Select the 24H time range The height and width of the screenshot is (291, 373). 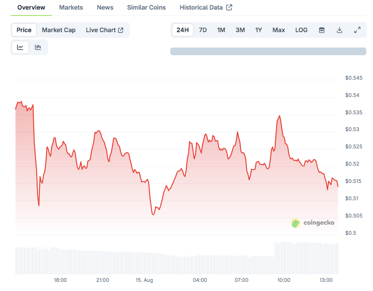click(x=183, y=30)
